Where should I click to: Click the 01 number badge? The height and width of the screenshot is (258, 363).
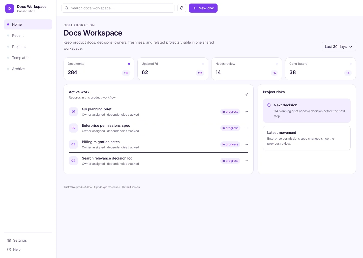point(73,112)
